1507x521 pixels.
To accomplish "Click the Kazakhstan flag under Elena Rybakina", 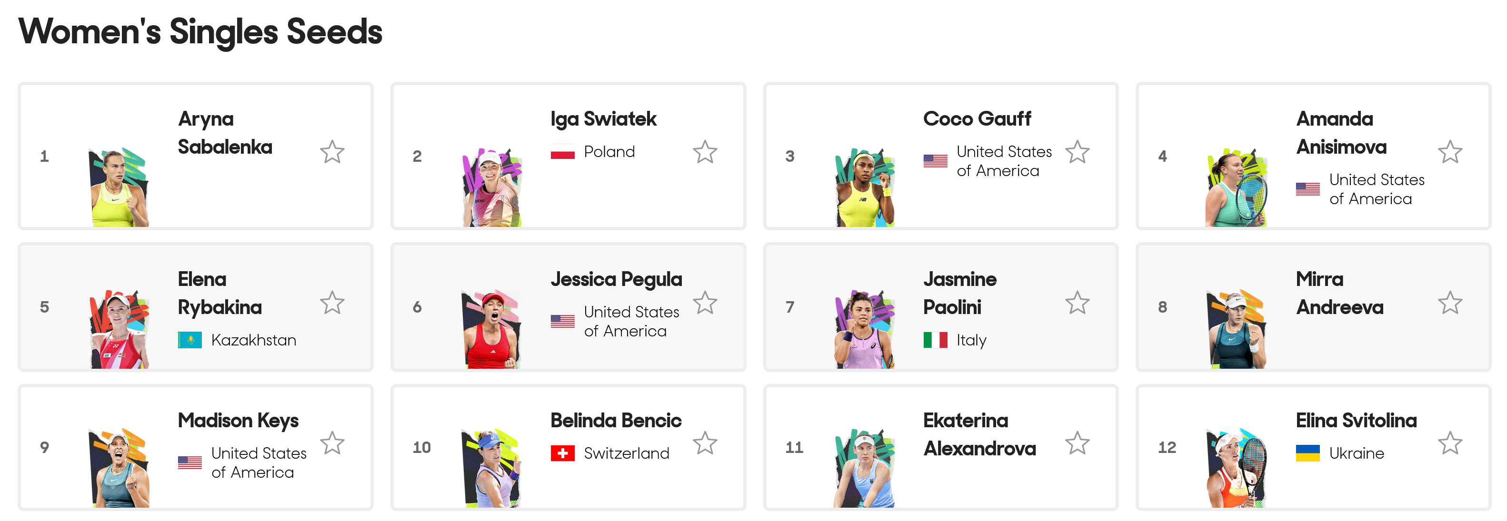I will (x=190, y=340).
